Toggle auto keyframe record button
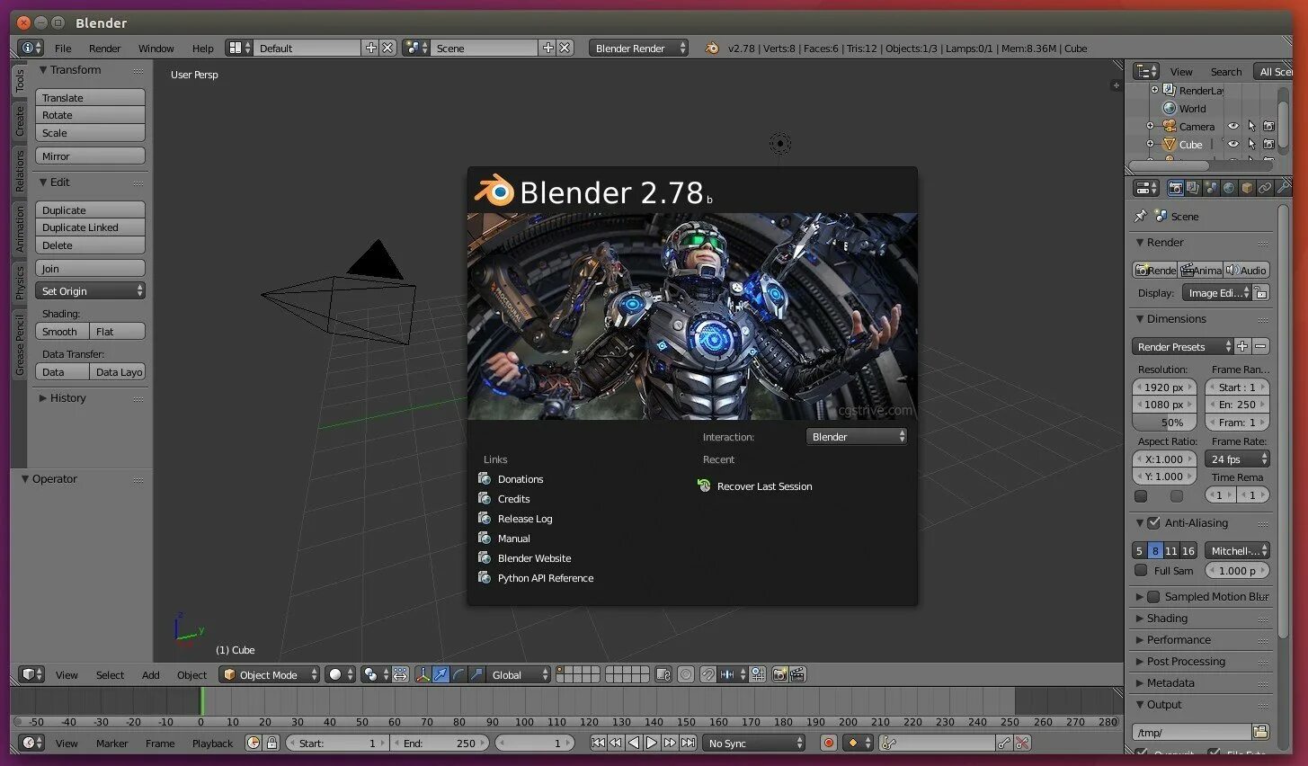 (x=829, y=743)
